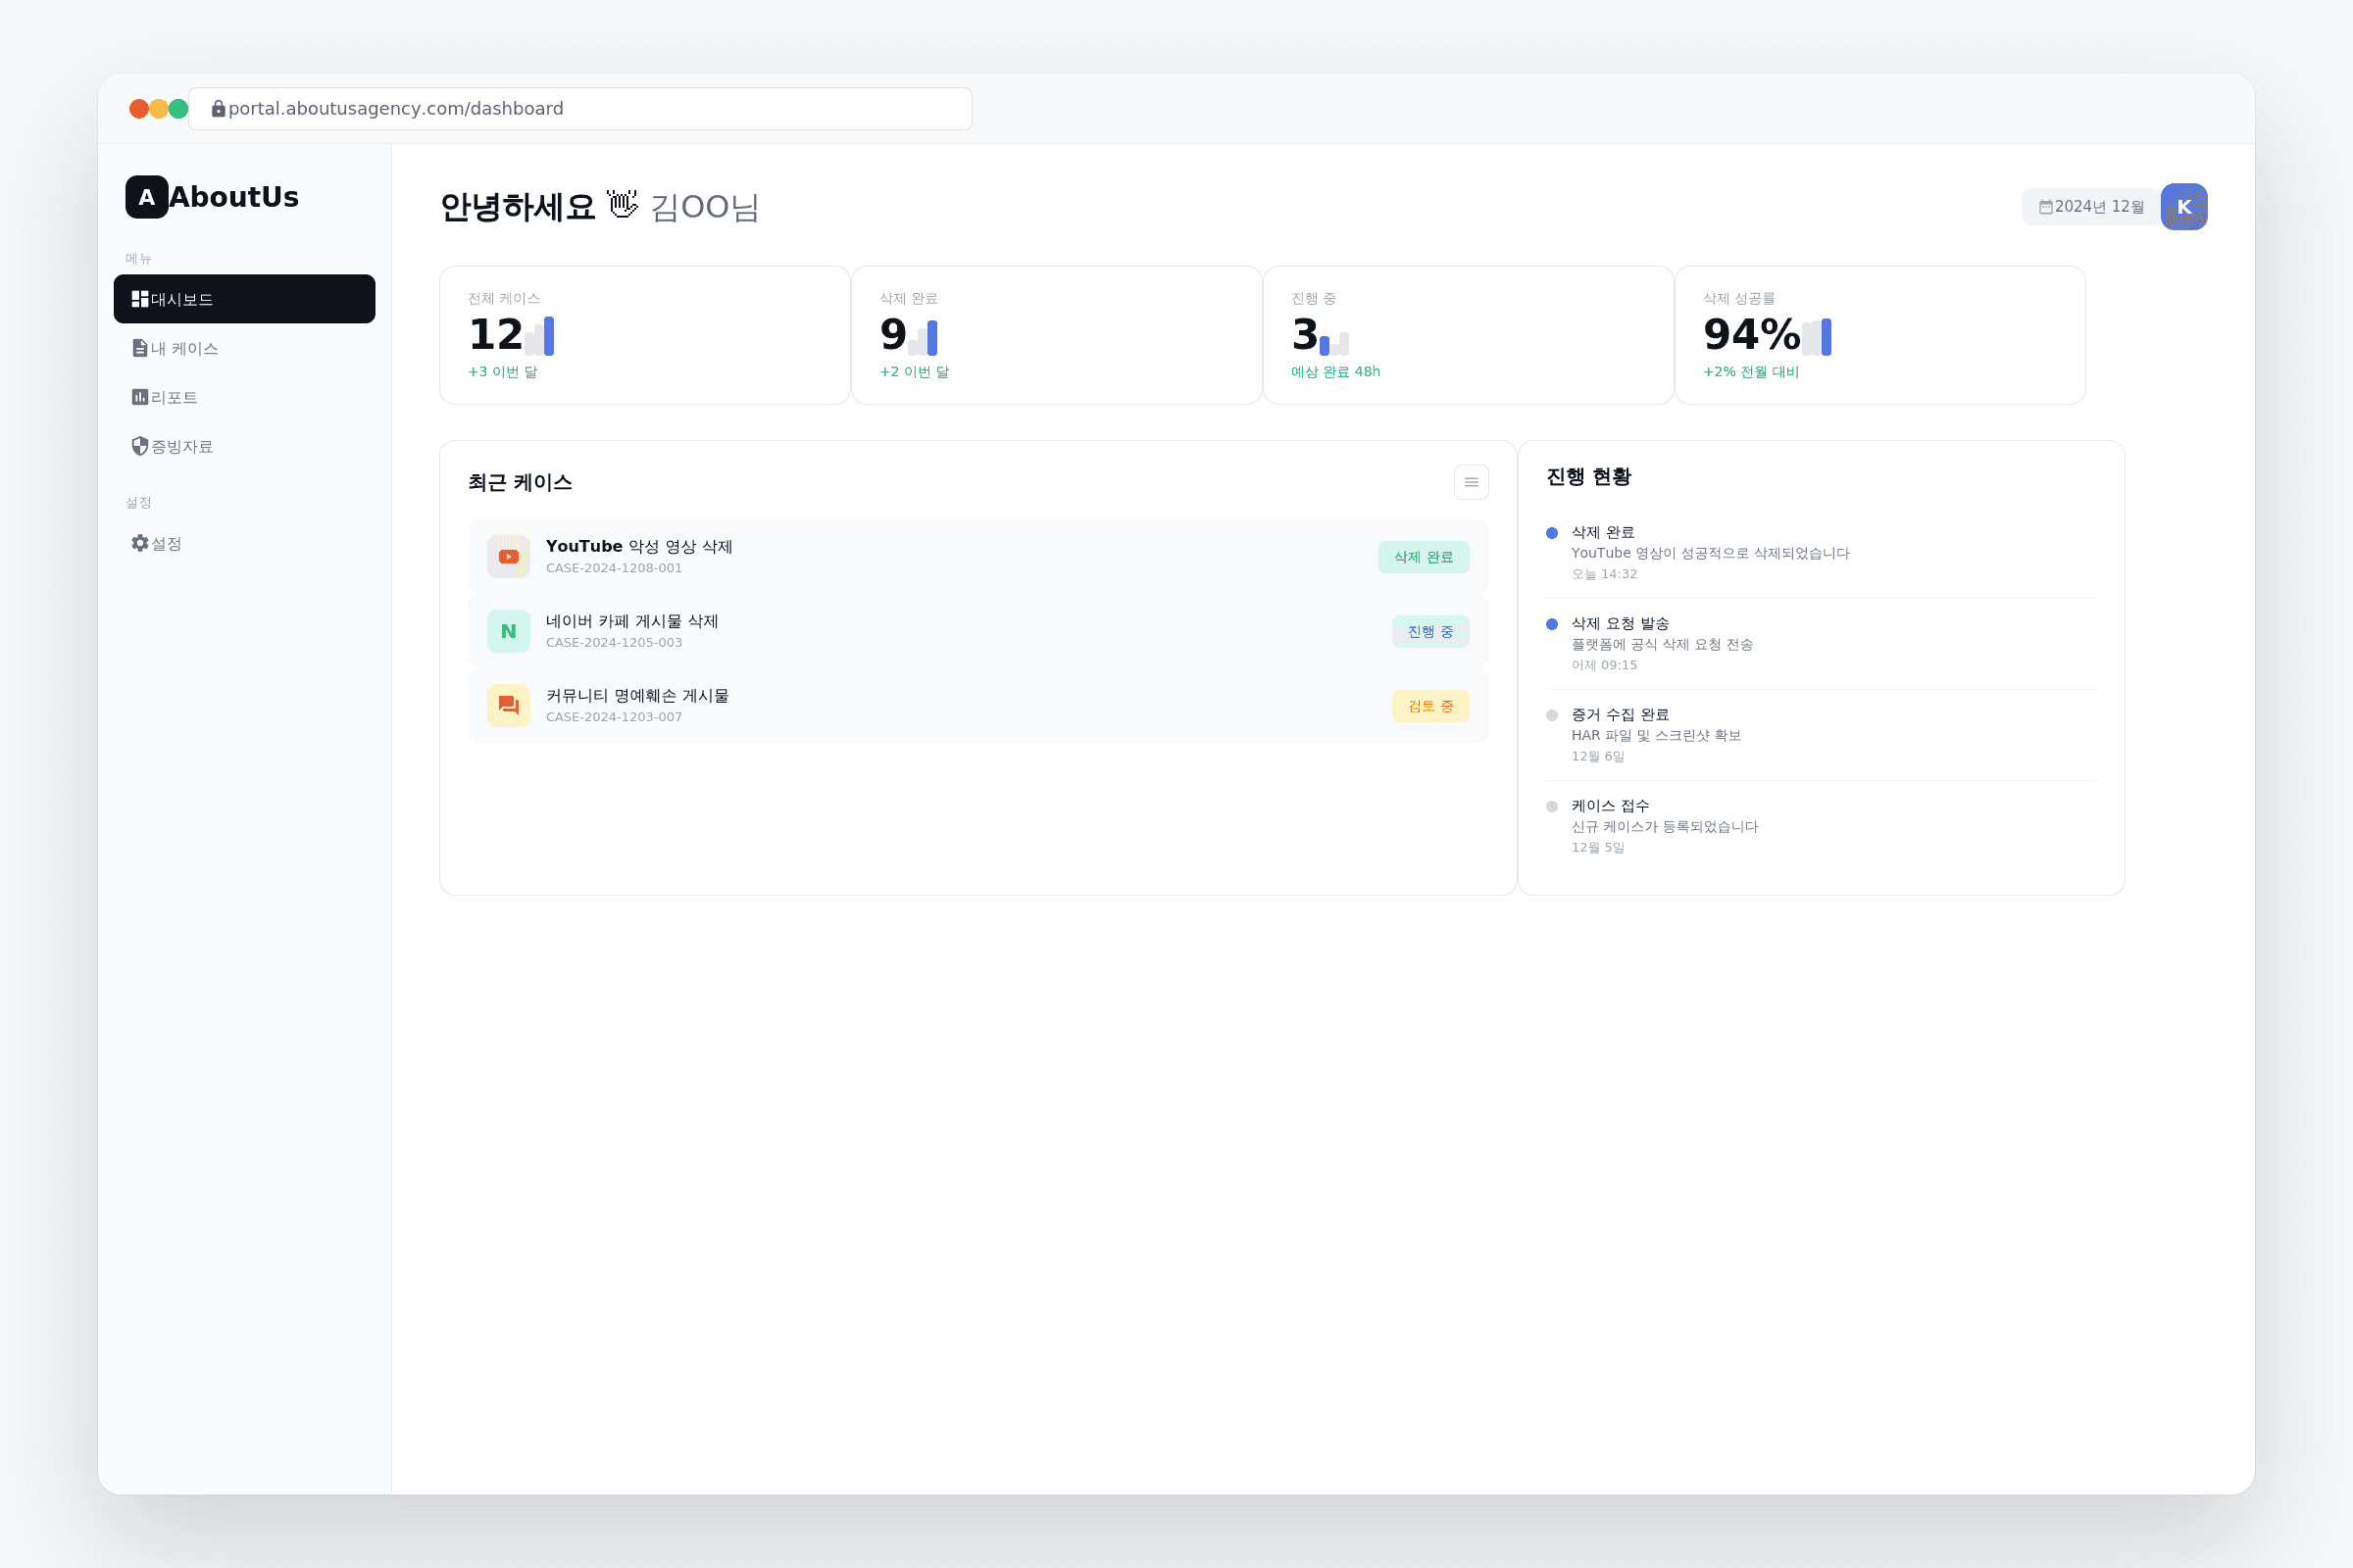Click the AboutUs logo icon

[146, 197]
